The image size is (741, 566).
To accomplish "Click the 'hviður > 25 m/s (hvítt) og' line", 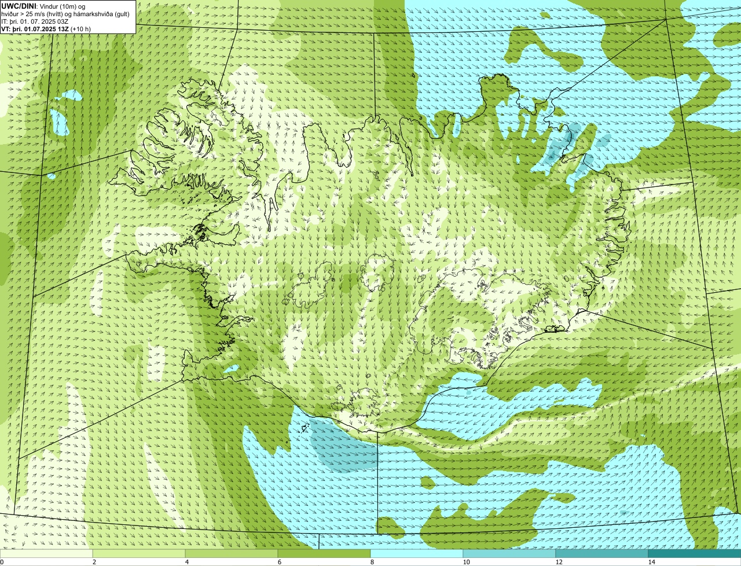I will coord(65,13).
